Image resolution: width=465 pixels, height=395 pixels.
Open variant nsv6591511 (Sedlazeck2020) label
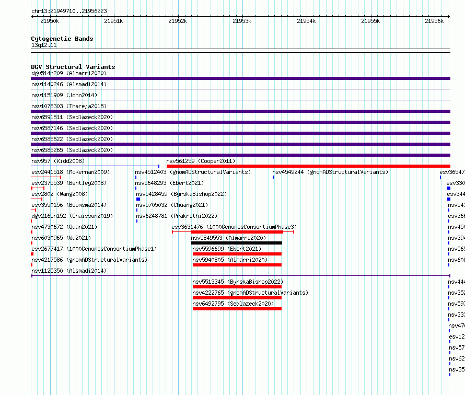72,117
